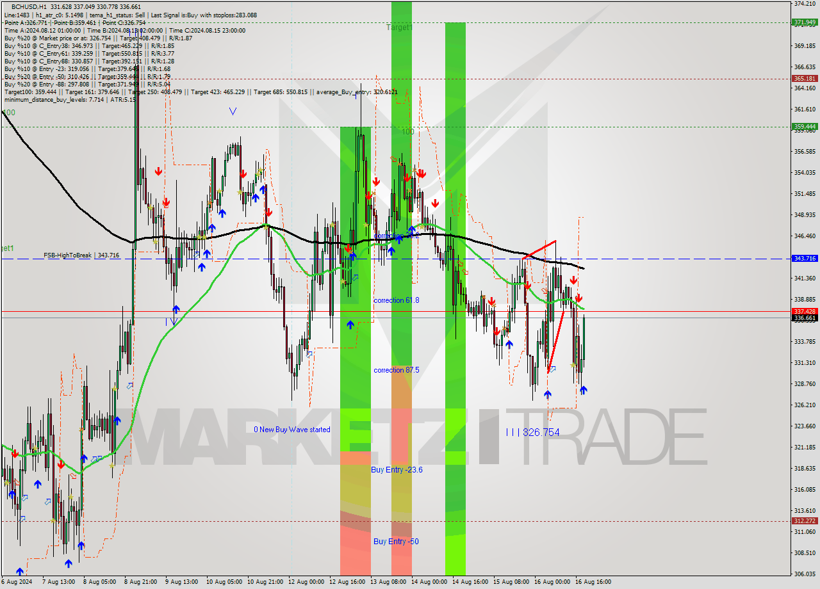Viewport: 820px width, 589px height.
Task: Select the 371.949 green price label
Action: [x=805, y=22]
